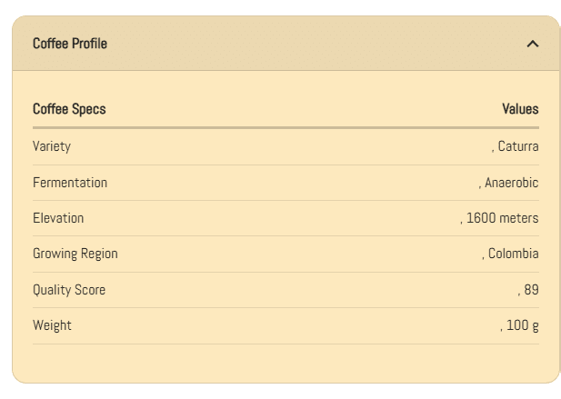Click empty panel area below Weight row
The image size is (561, 399).
point(286,363)
